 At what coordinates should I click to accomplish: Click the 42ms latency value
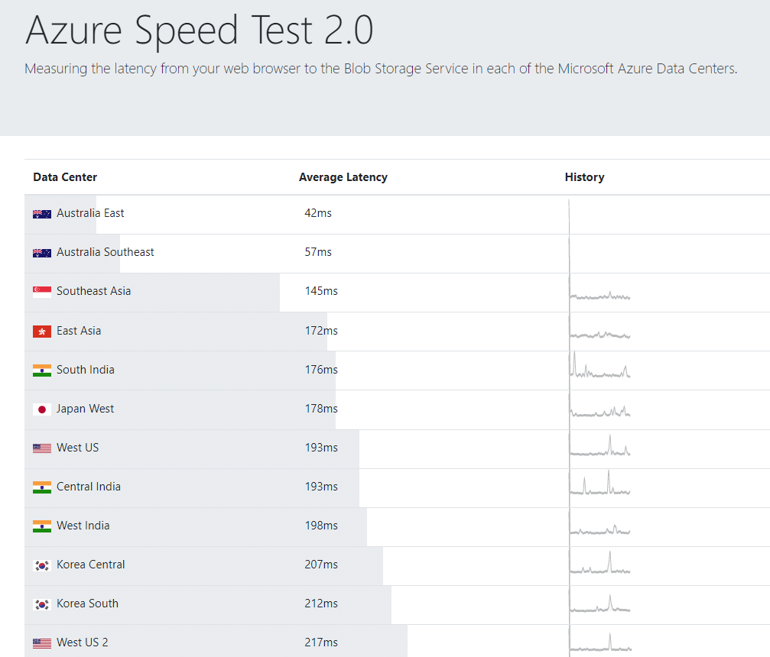click(318, 213)
